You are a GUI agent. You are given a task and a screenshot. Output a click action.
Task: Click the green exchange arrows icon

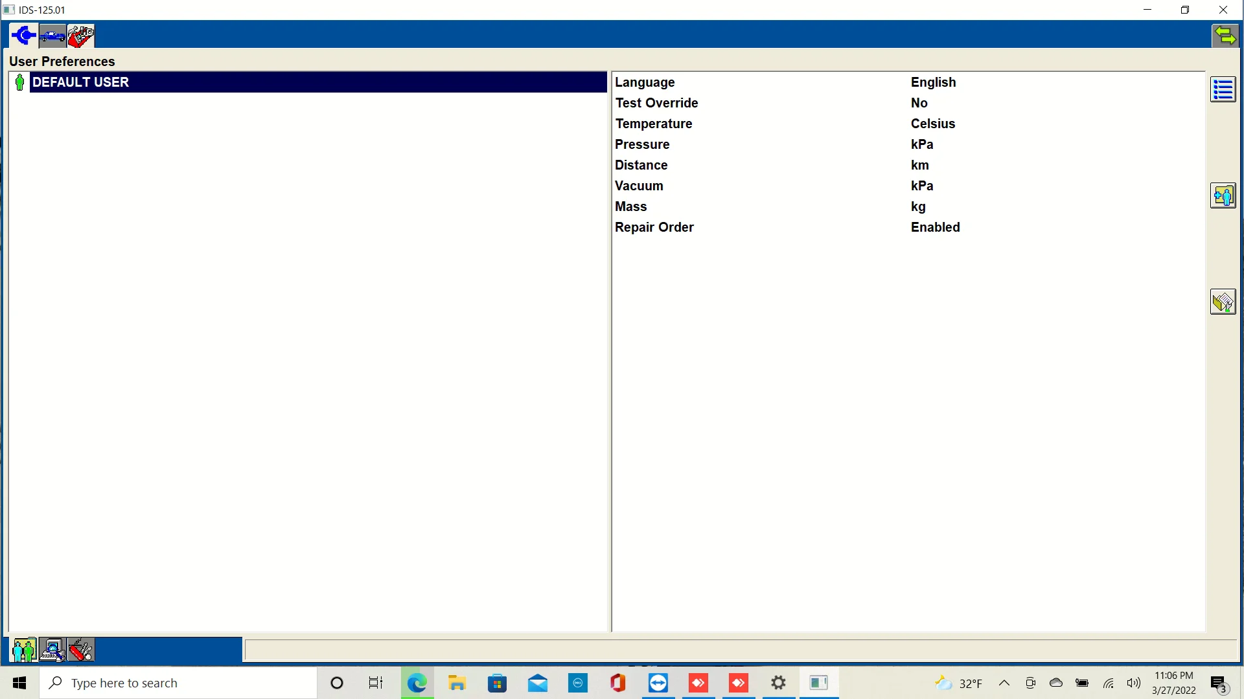(x=1225, y=36)
